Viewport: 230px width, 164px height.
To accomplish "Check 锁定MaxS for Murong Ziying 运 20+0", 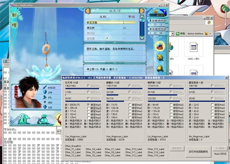I will 212,114.
